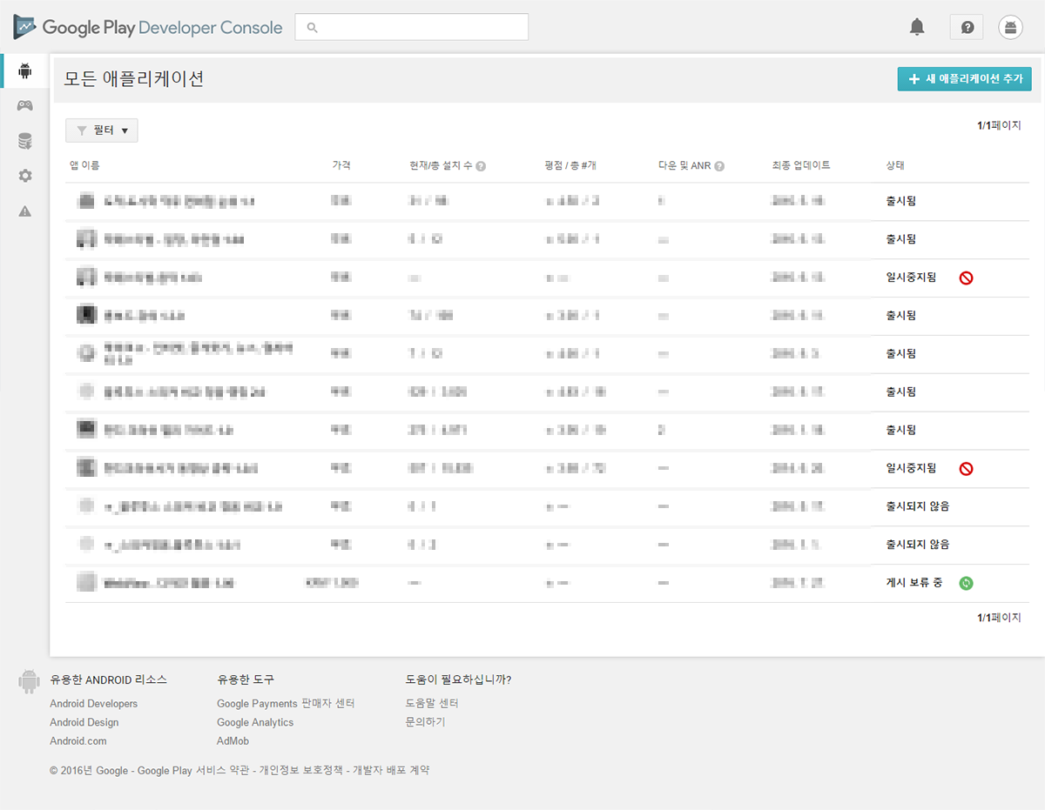Open the AdMob link

[233, 740]
